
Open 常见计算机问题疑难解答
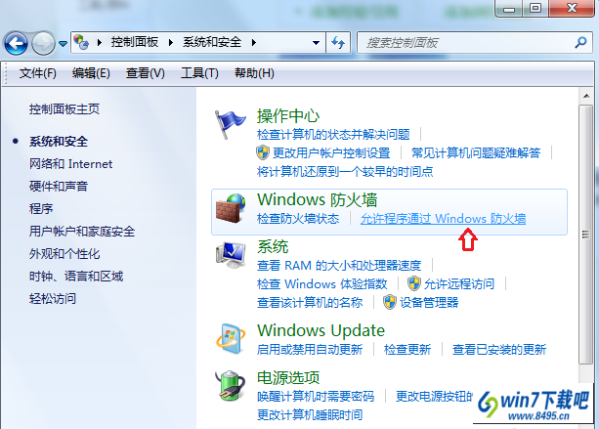point(476,153)
